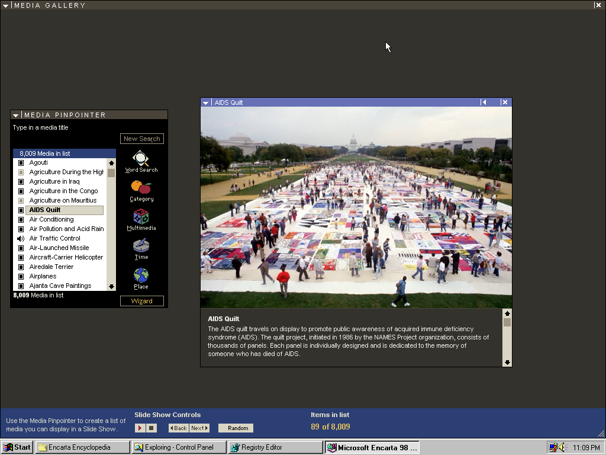Open the Multimedia cube filter
Viewport: 606px width, 455px height.
pyautogui.click(x=141, y=218)
